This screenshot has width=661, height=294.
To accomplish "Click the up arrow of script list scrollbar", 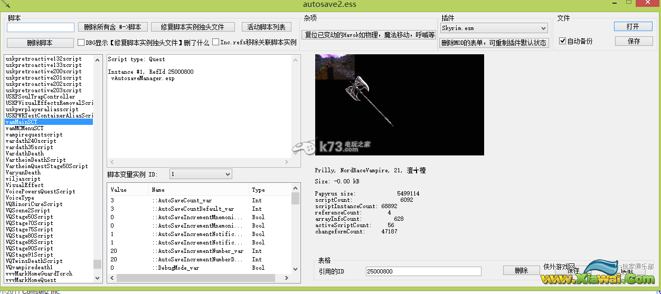I will pos(97,60).
